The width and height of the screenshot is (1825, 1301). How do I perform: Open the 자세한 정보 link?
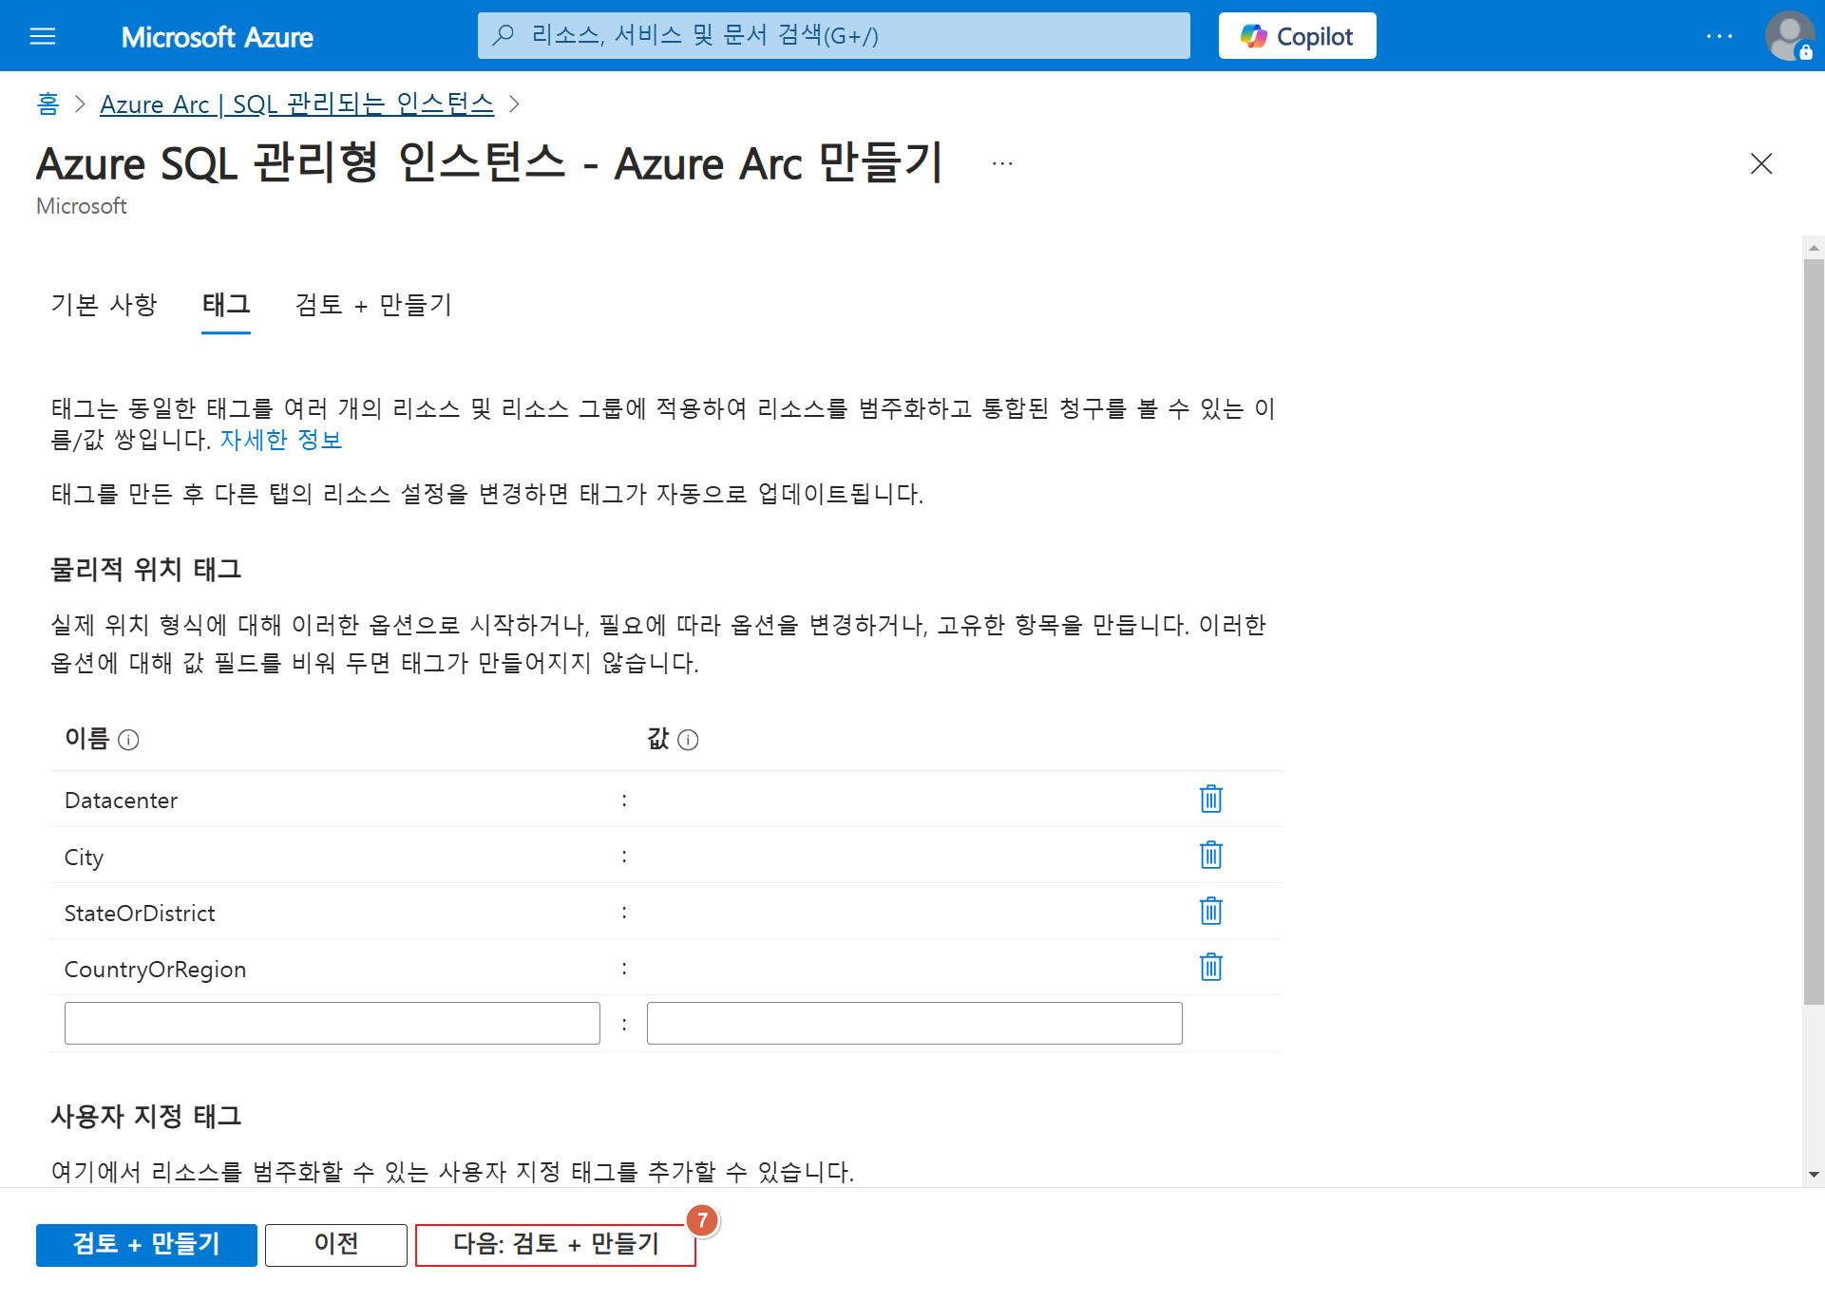click(x=281, y=440)
